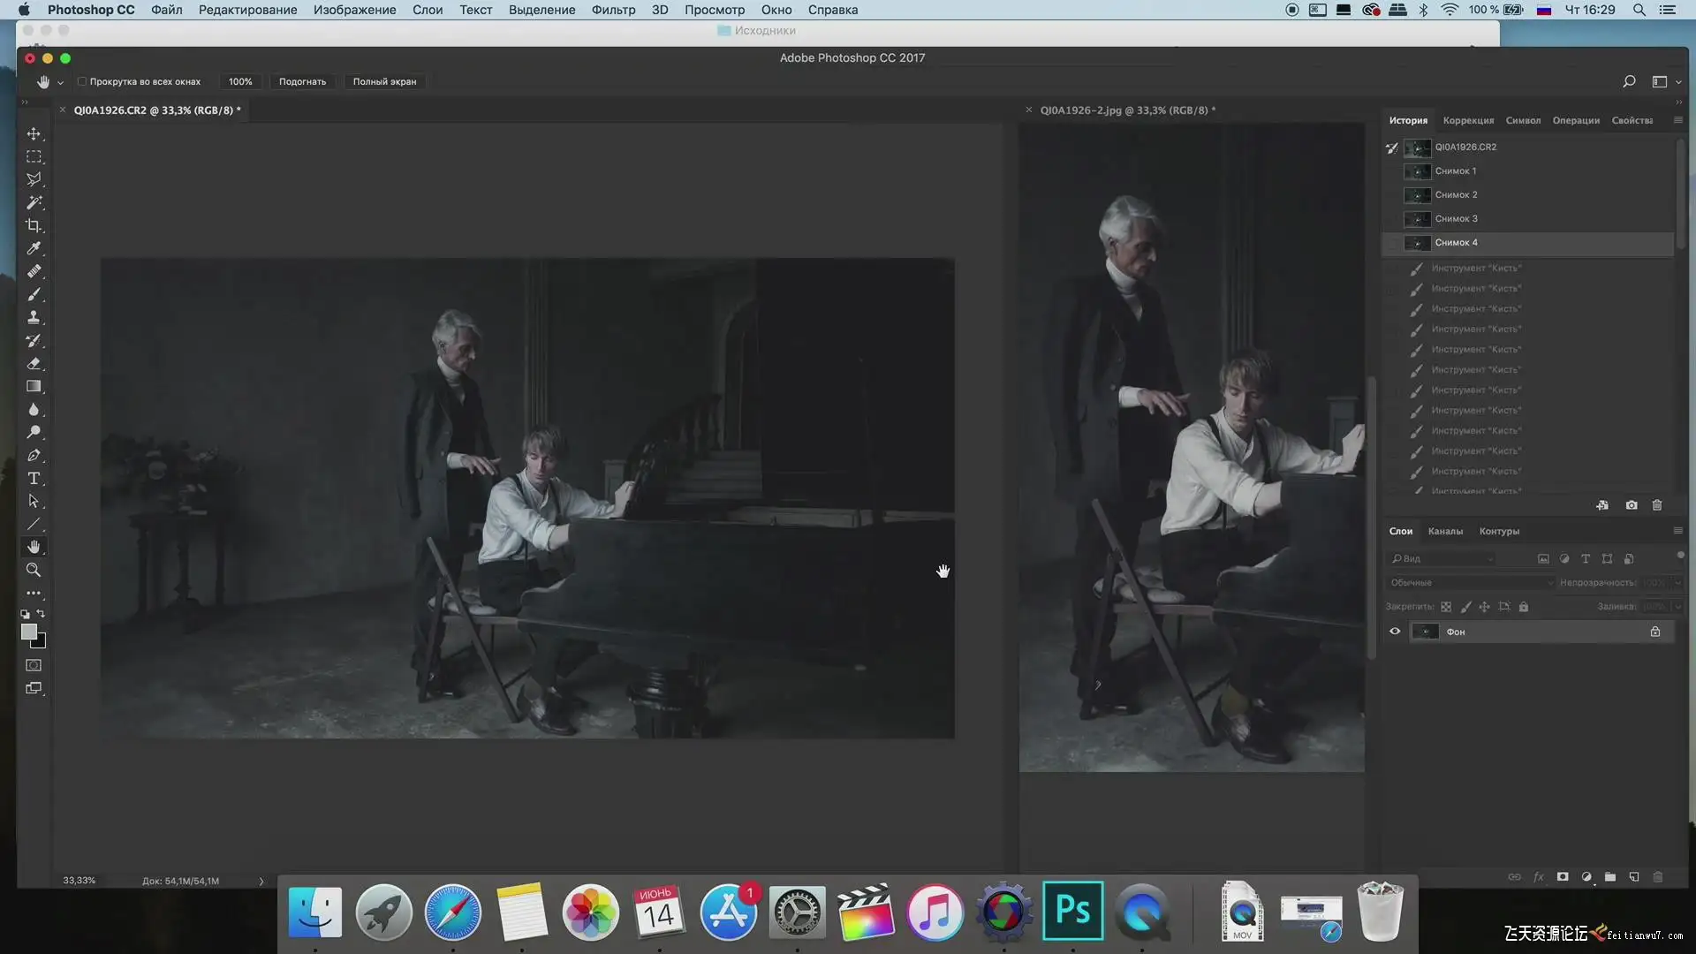
Task: Toggle lock image pixels brush icon
Action: click(1465, 607)
